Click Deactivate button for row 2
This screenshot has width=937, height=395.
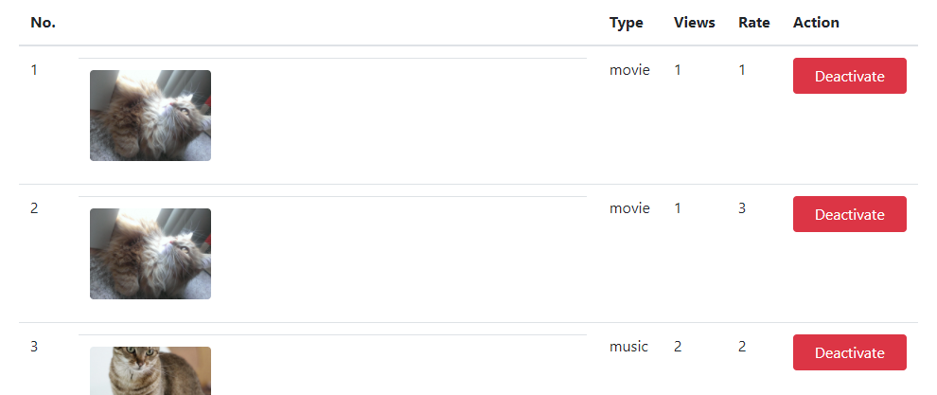point(849,214)
